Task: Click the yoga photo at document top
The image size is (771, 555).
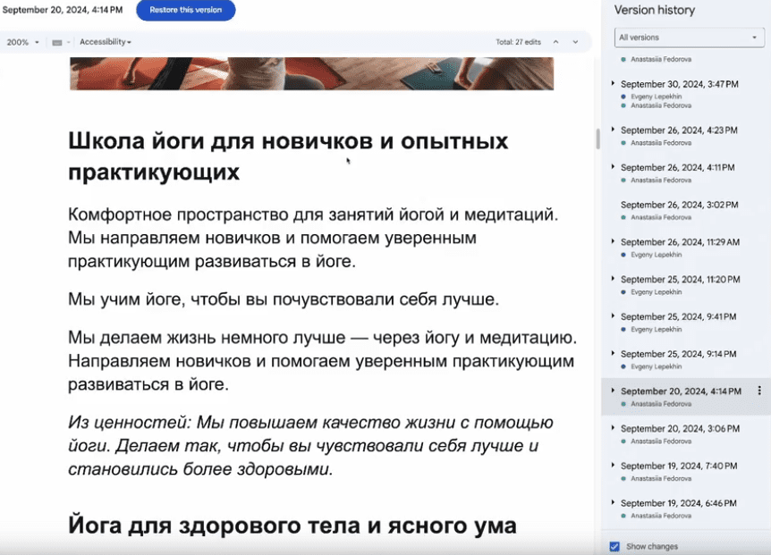Action: click(311, 73)
